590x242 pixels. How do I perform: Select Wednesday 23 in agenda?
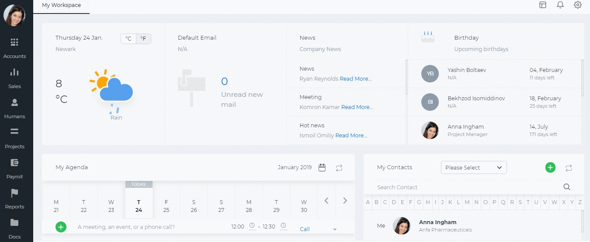[111, 206]
